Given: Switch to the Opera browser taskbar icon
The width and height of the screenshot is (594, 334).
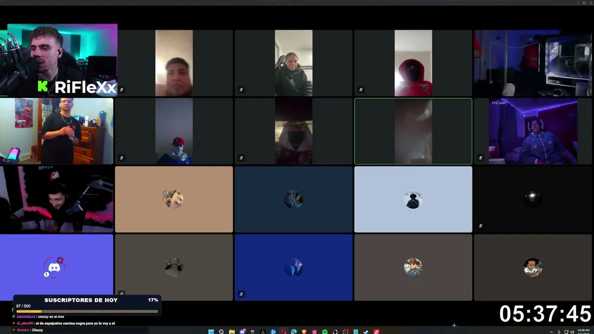Looking at the screenshot, I should 284,332.
